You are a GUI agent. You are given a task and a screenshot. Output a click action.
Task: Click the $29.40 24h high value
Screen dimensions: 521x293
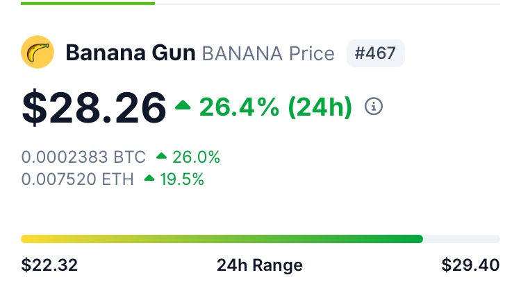pyautogui.click(x=470, y=265)
